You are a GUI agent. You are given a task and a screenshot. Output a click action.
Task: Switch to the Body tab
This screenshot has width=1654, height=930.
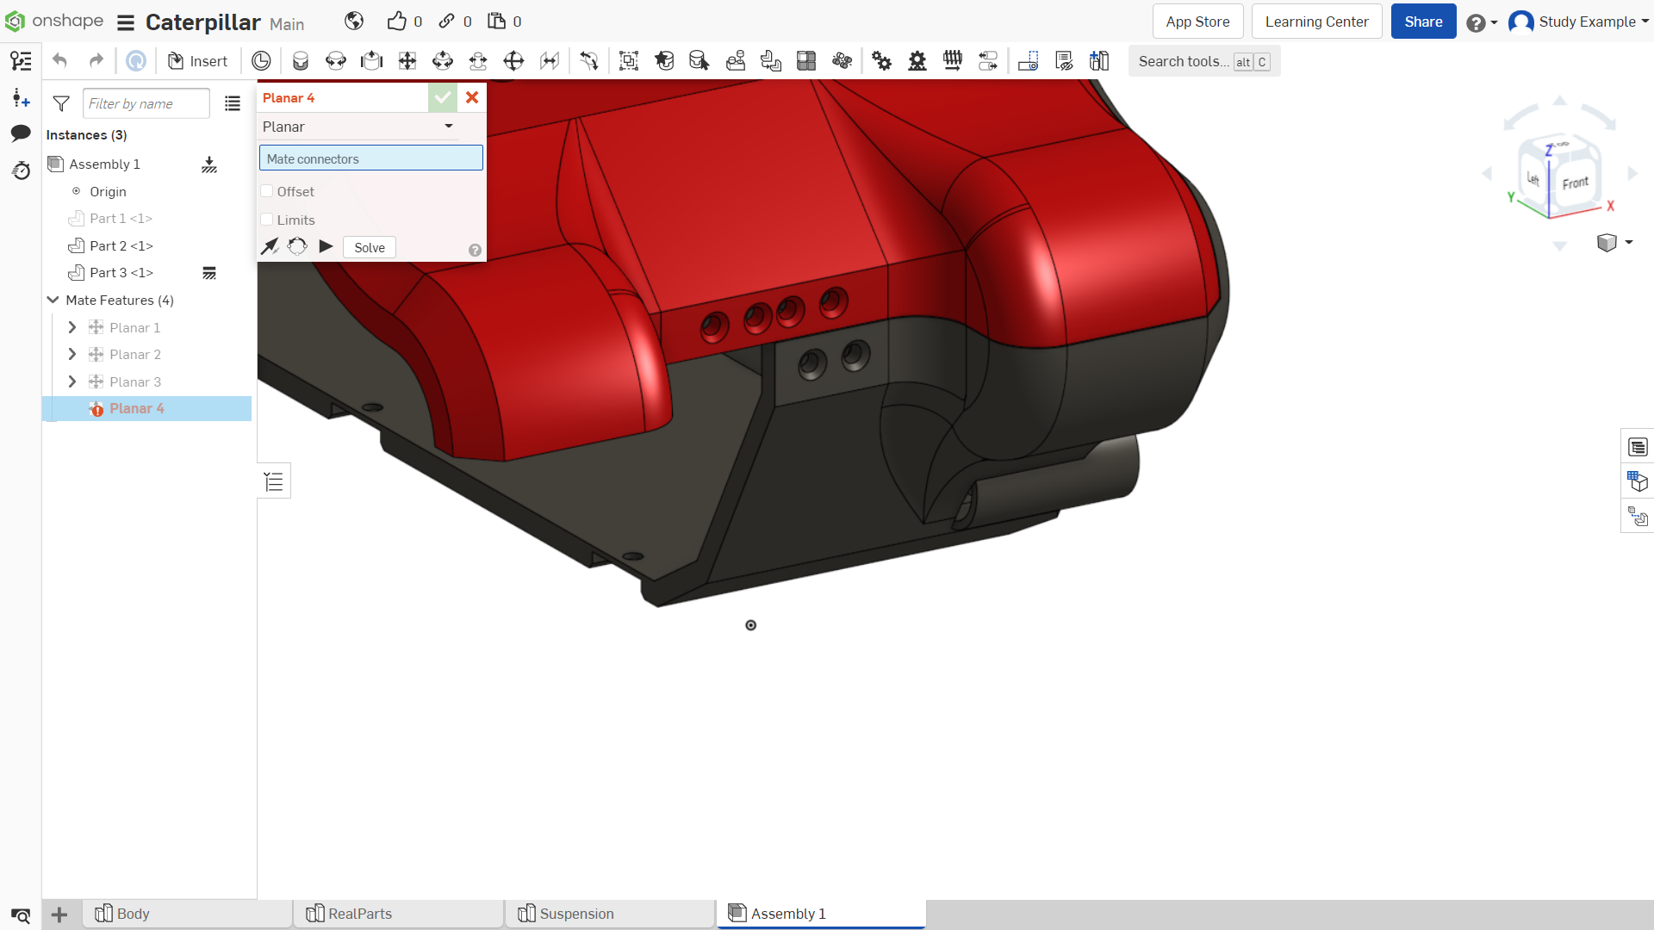coord(187,914)
